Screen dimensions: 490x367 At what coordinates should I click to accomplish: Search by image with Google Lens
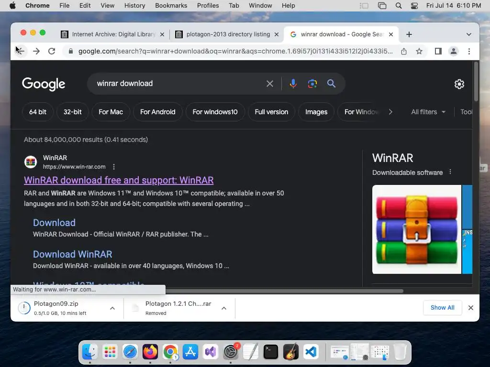point(312,83)
